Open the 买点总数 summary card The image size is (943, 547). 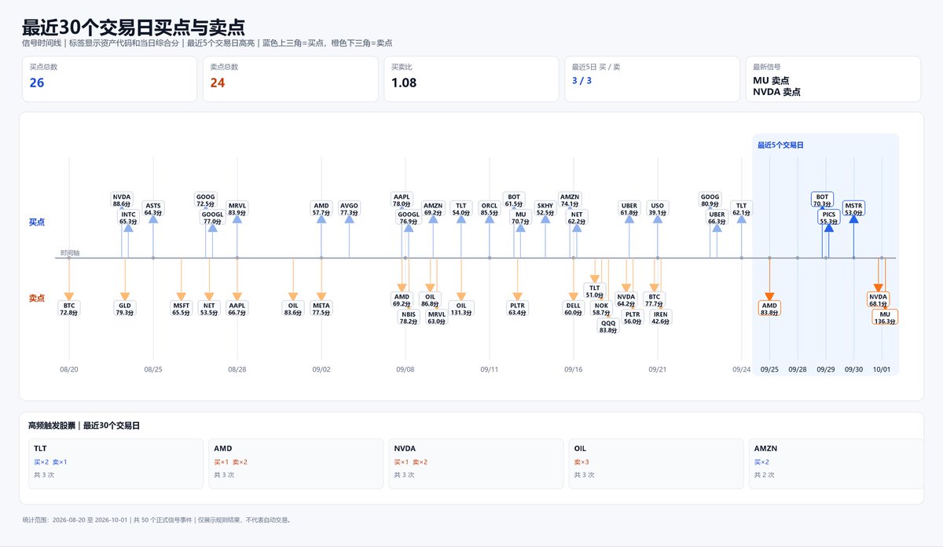pos(109,79)
